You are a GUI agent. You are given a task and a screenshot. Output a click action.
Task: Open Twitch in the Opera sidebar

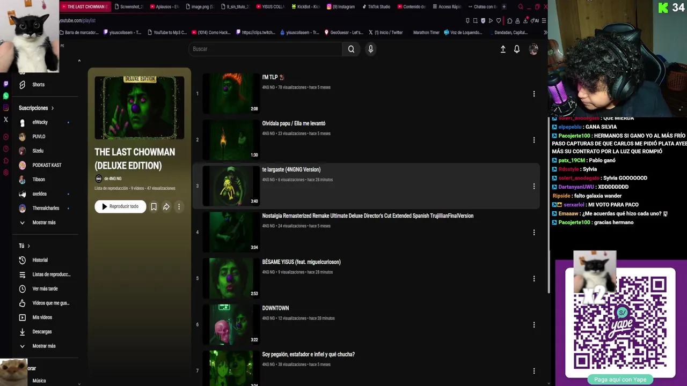coord(6,84)
